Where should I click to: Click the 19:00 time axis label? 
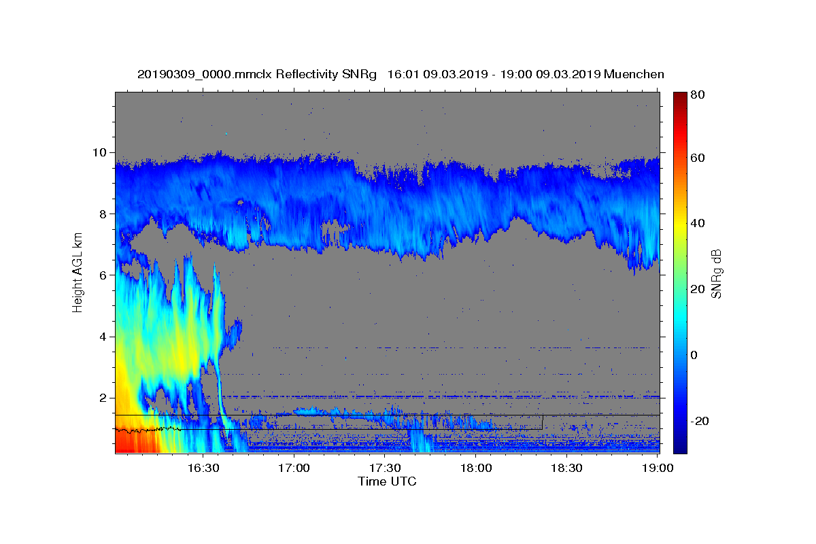pyautogui.click(x=658, y=468)
